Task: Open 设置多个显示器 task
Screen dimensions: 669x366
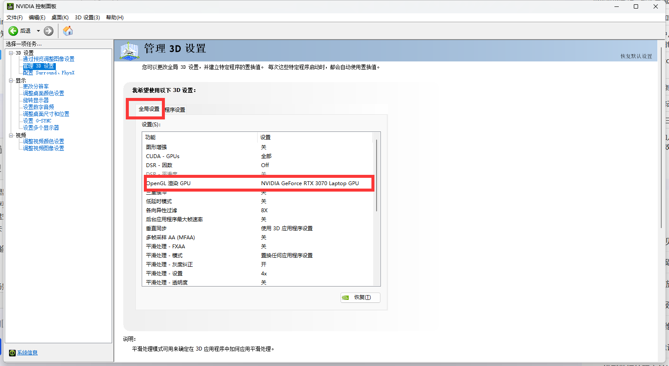Action: pyautogui.click(x=41, y=128)
